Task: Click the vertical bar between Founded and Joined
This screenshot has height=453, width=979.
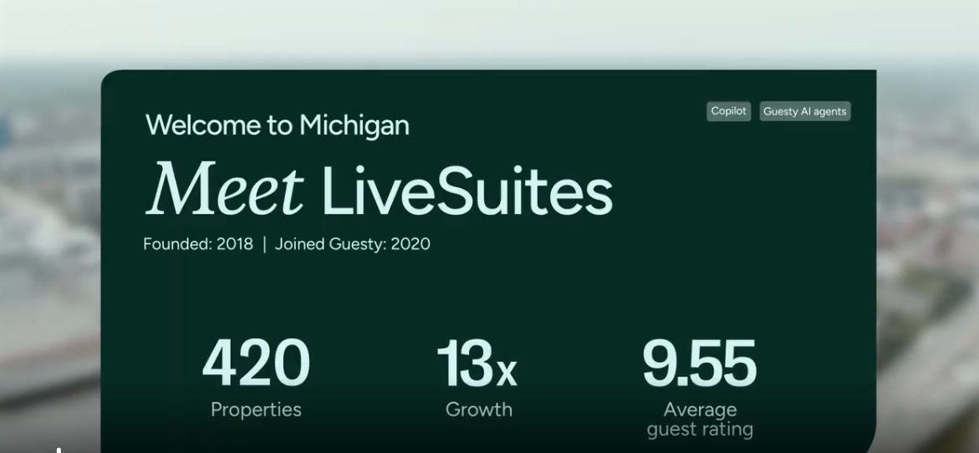Action: 265,244
